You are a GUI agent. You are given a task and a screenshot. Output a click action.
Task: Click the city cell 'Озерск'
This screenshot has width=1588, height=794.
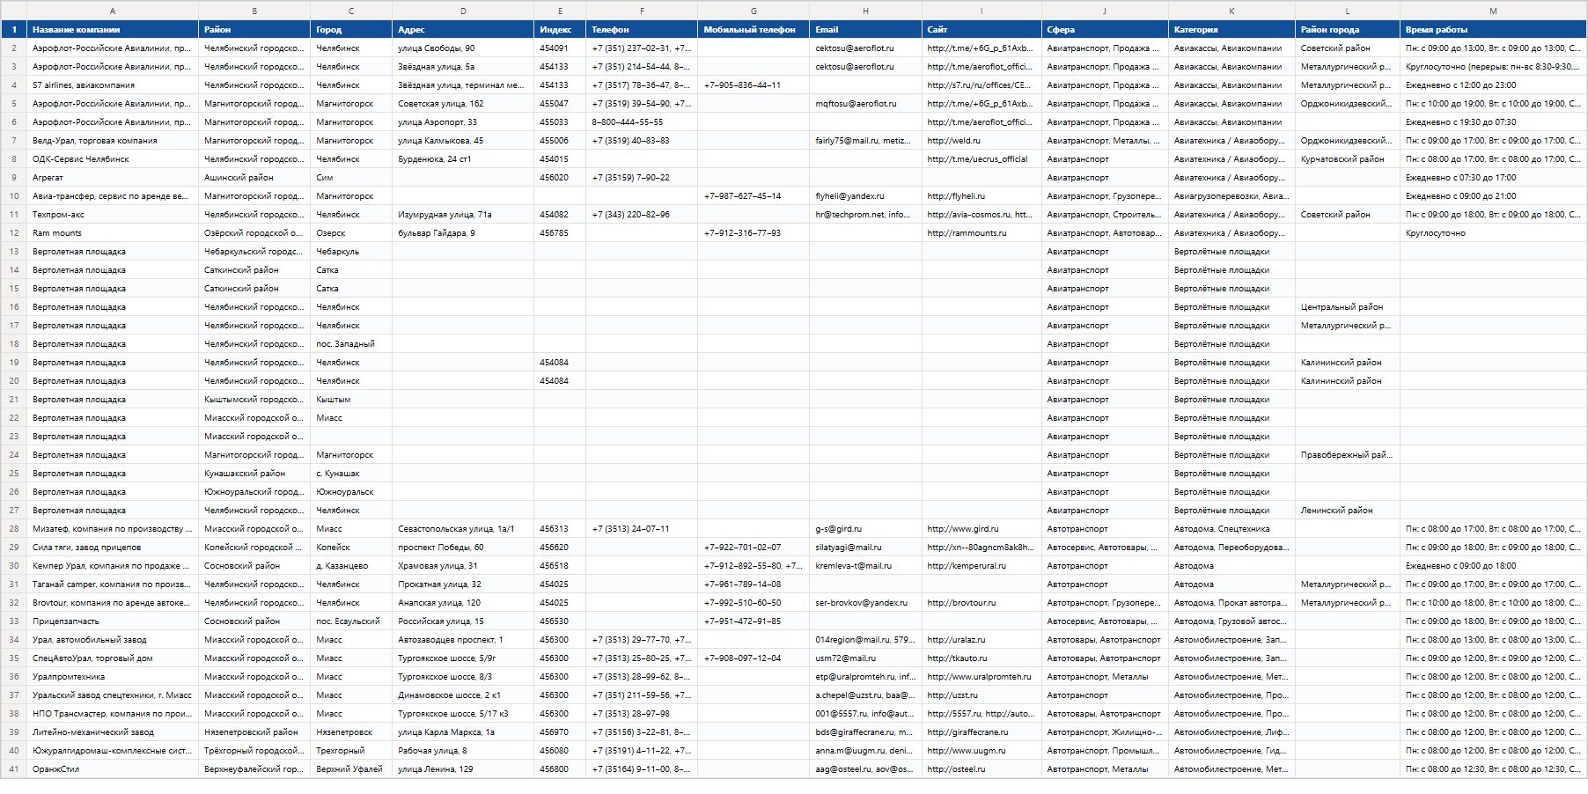tap(351, 232)
